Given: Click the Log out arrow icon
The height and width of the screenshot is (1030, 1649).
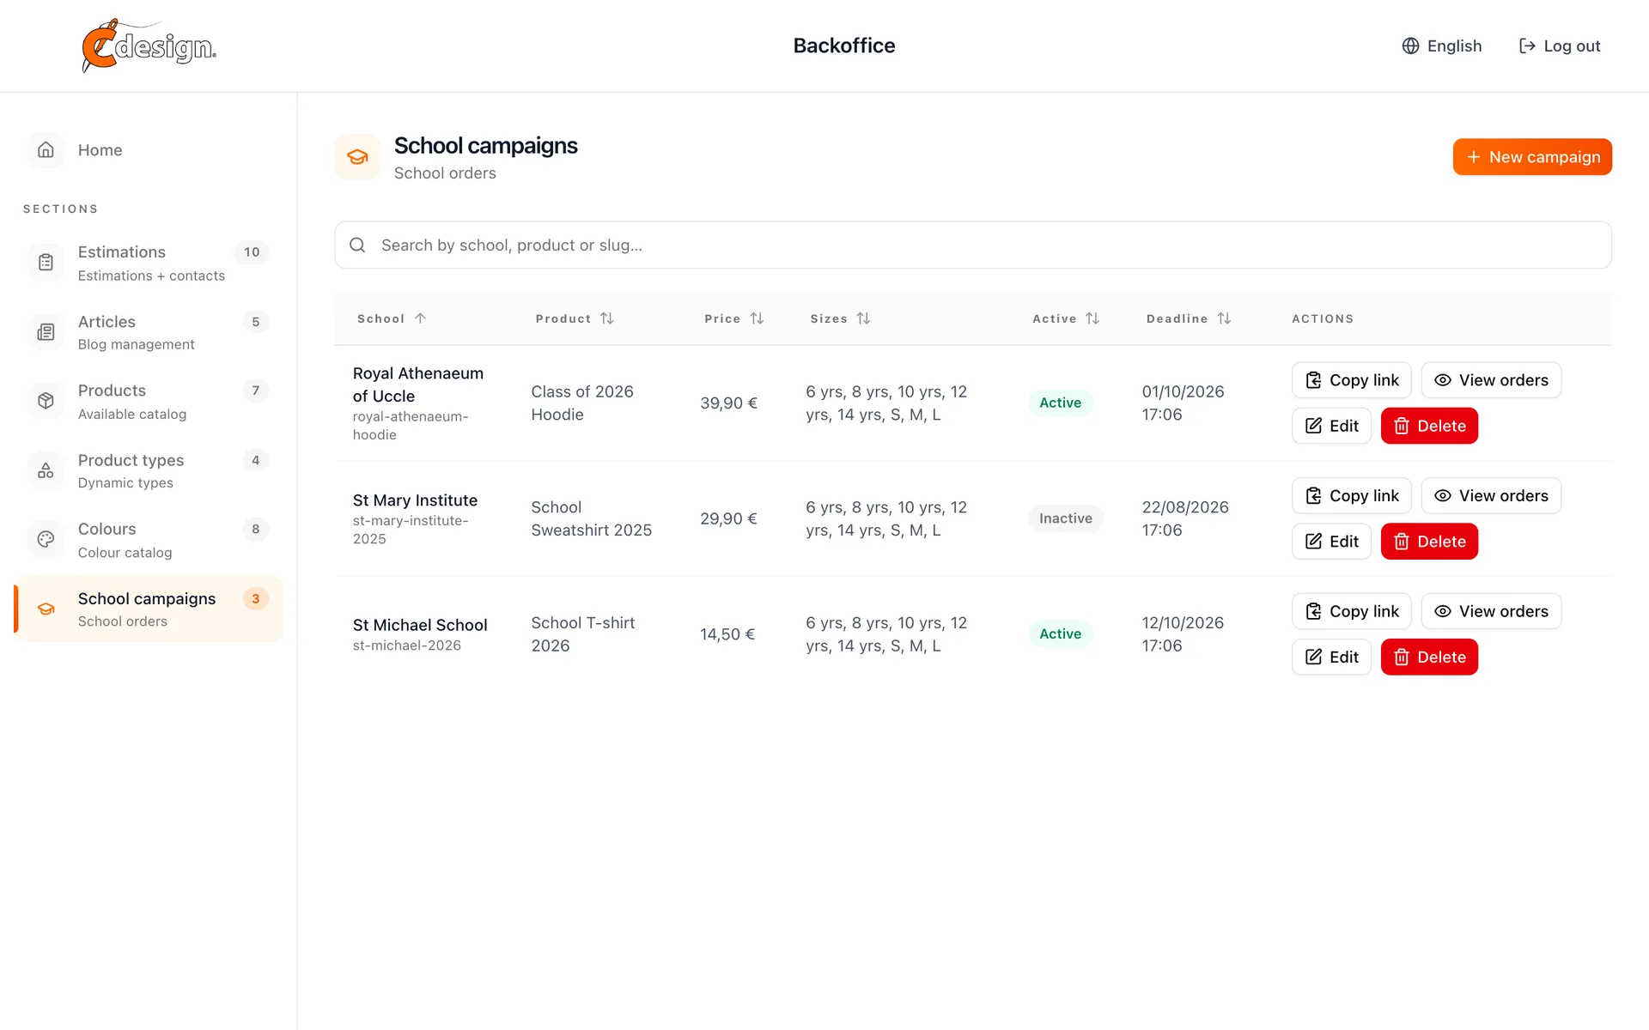Looking at the screenshot, I should point(1527,45).
